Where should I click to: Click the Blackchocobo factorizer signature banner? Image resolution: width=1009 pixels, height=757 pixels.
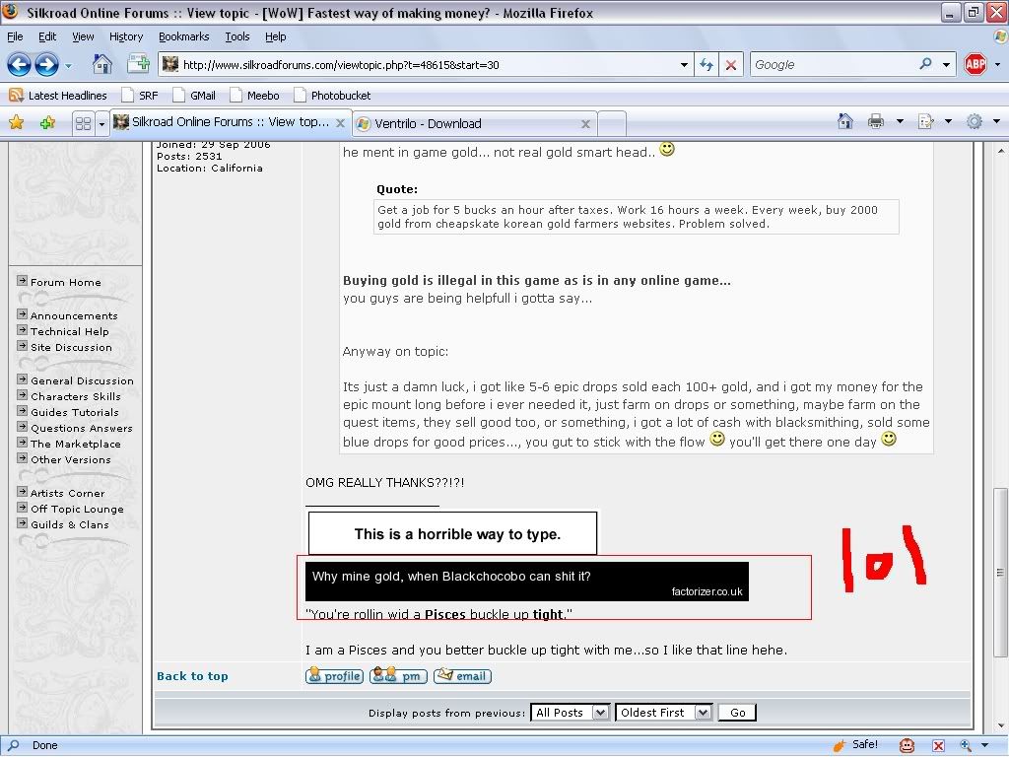tap(526, 582)
